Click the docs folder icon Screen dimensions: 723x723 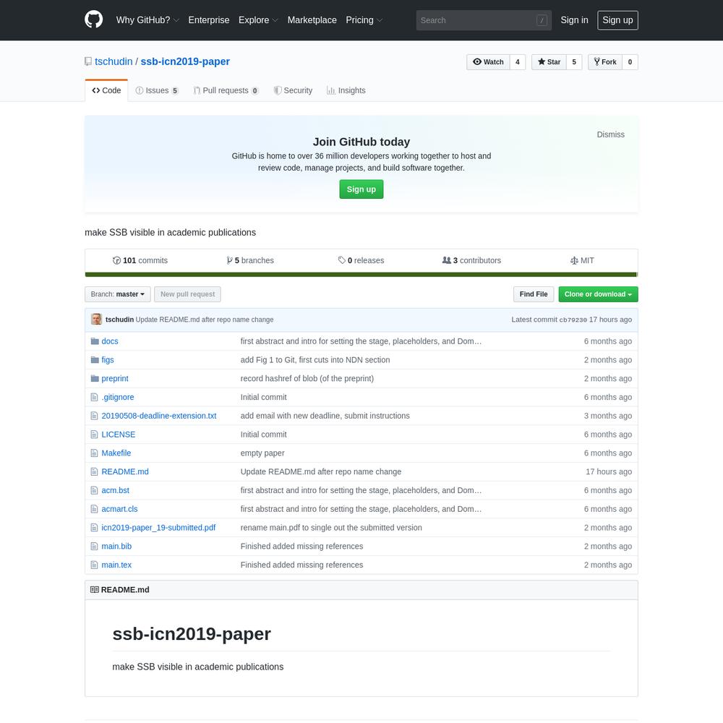pos(95,341)
